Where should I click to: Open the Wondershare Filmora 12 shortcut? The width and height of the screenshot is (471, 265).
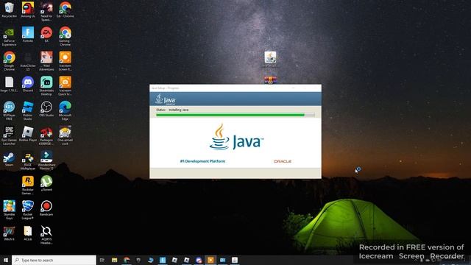point(46,160)
